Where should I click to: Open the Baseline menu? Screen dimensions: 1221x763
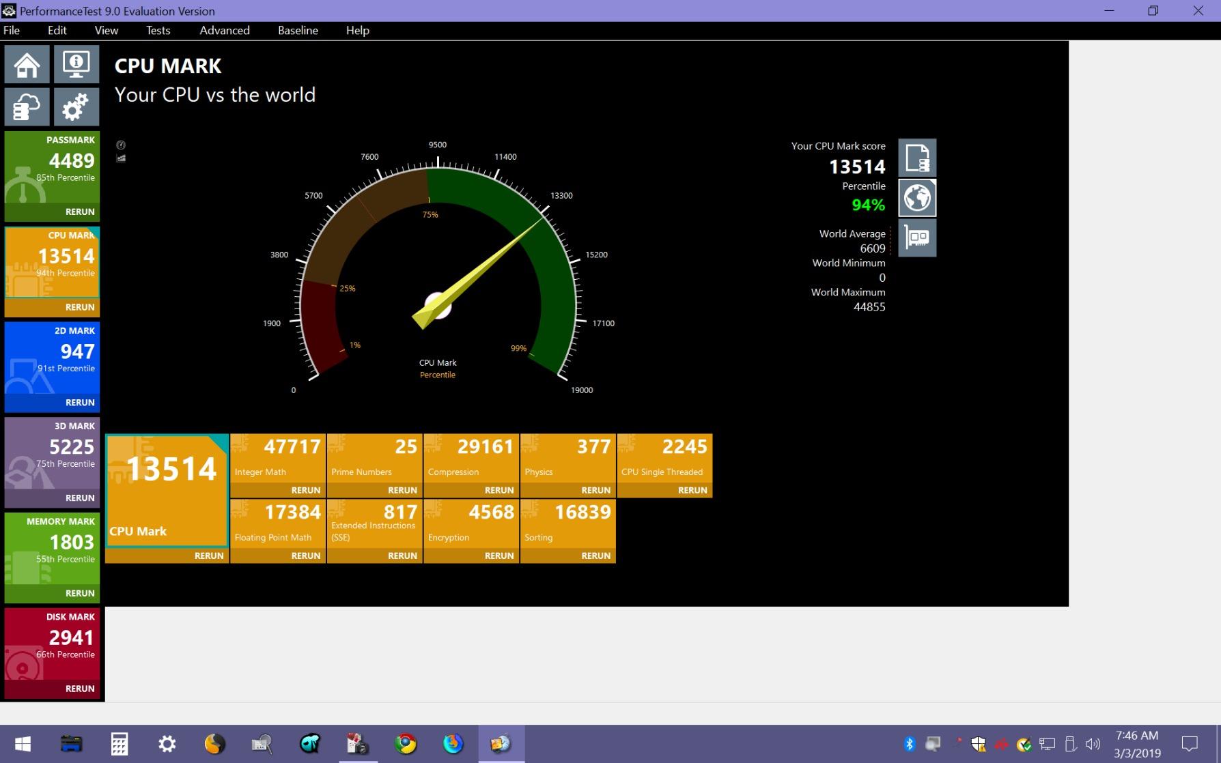[x=298, y=30]
